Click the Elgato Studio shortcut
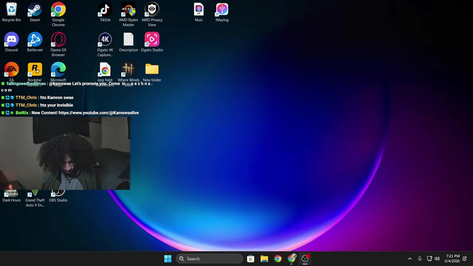 tap(152, 42)
